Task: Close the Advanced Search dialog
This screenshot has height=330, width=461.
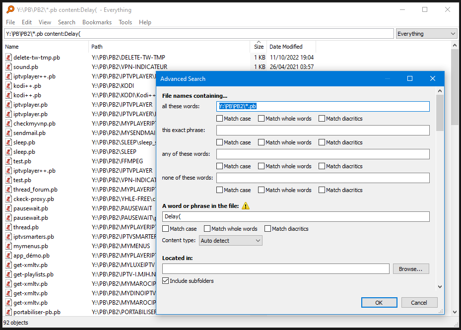Action: [x=433, y=78]
